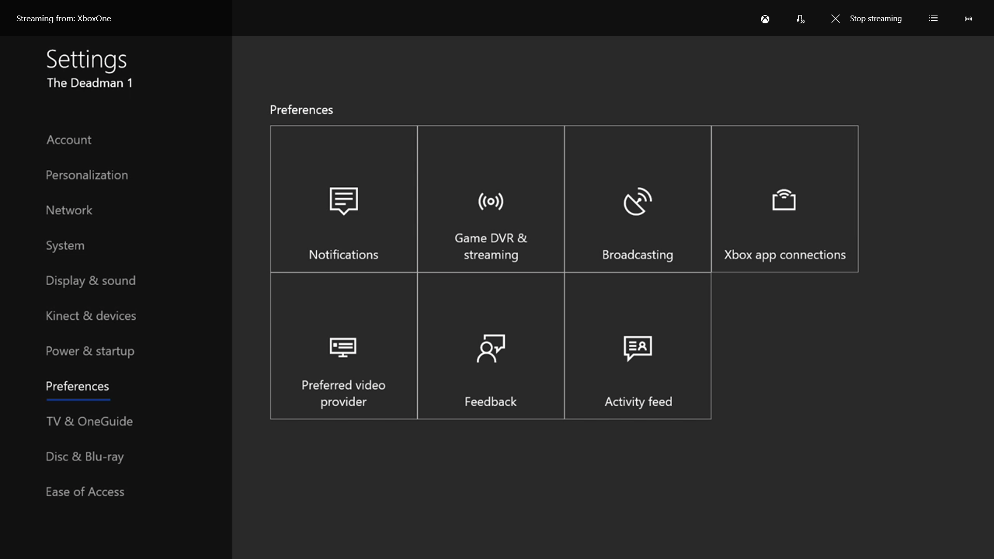994x559 pixels.
Task: Open Kinect & devices settings
Action: [x=91, y=316]
